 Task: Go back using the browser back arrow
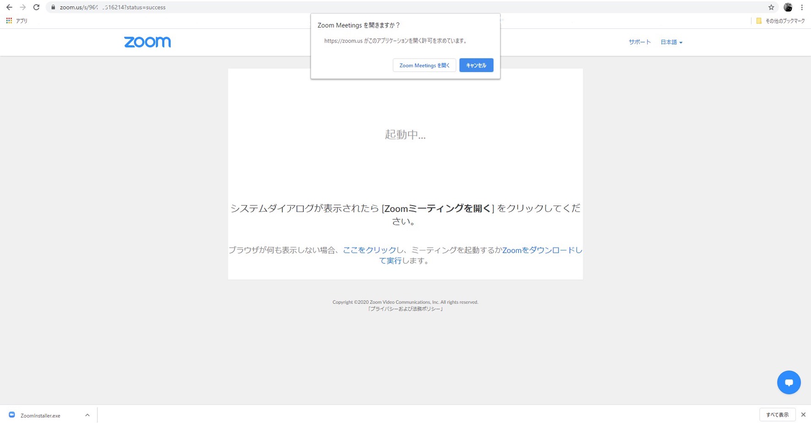click(x=9, y=7)
